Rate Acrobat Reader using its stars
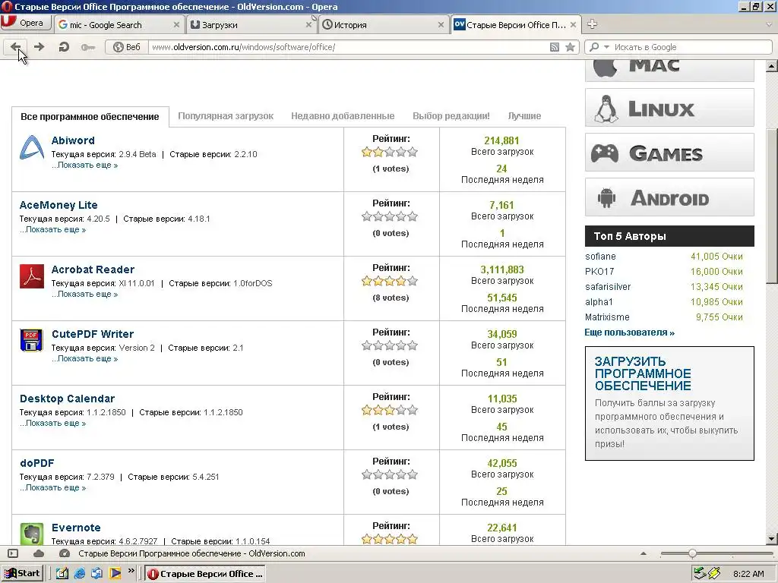This screenshot has height=583, width=778. [390, 281]
